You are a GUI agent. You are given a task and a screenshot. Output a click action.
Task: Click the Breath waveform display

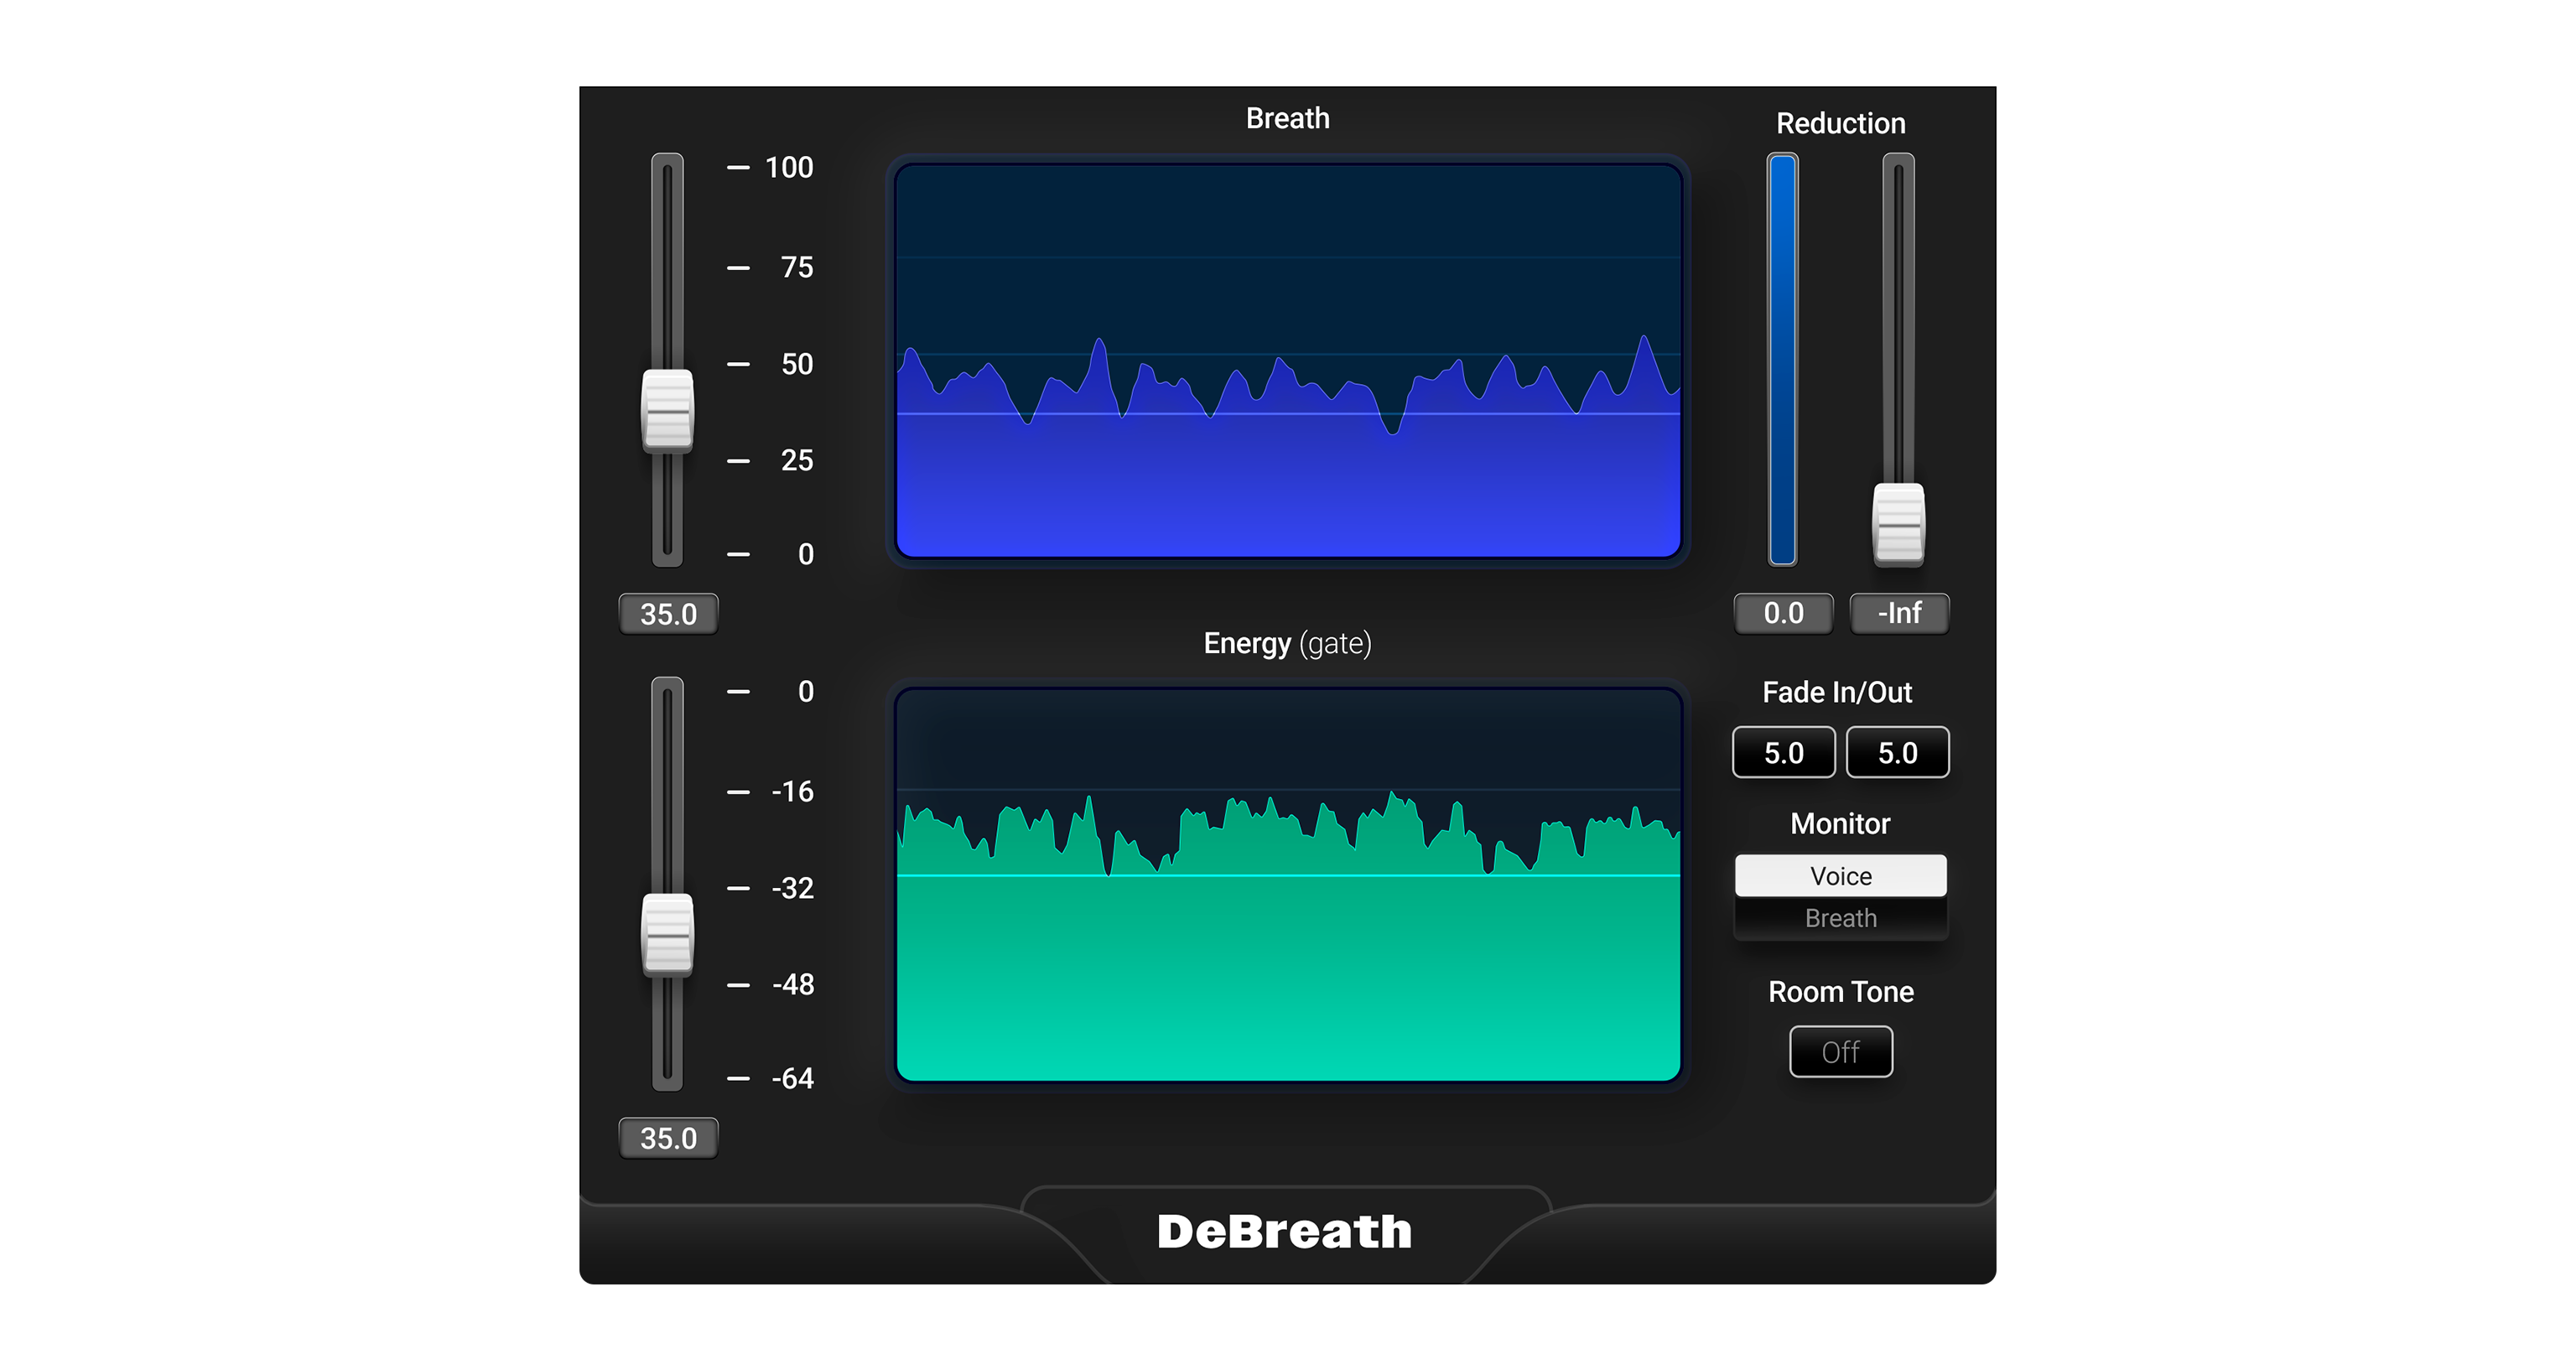[x=1288, y=361]
